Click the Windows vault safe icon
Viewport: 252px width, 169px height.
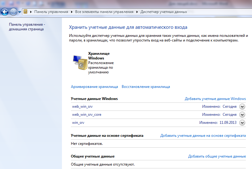pos(80,63)
